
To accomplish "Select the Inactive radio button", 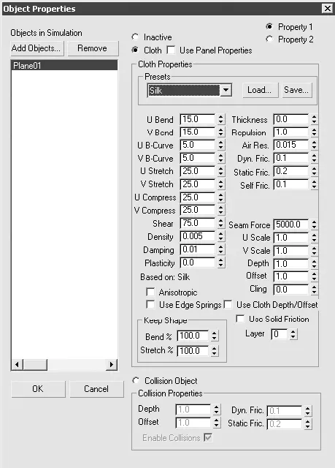I will (135, 37).
